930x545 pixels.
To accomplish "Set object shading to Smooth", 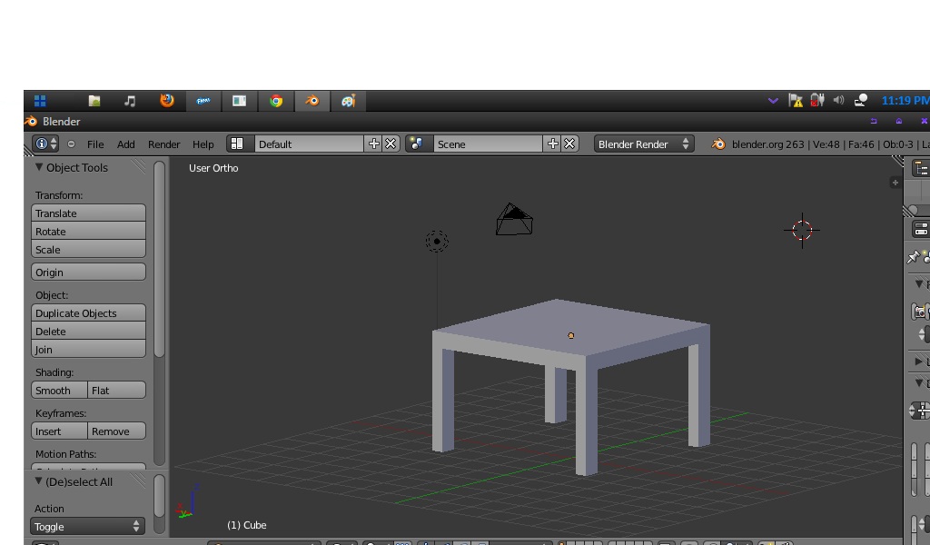I will (x=57, y=390).
